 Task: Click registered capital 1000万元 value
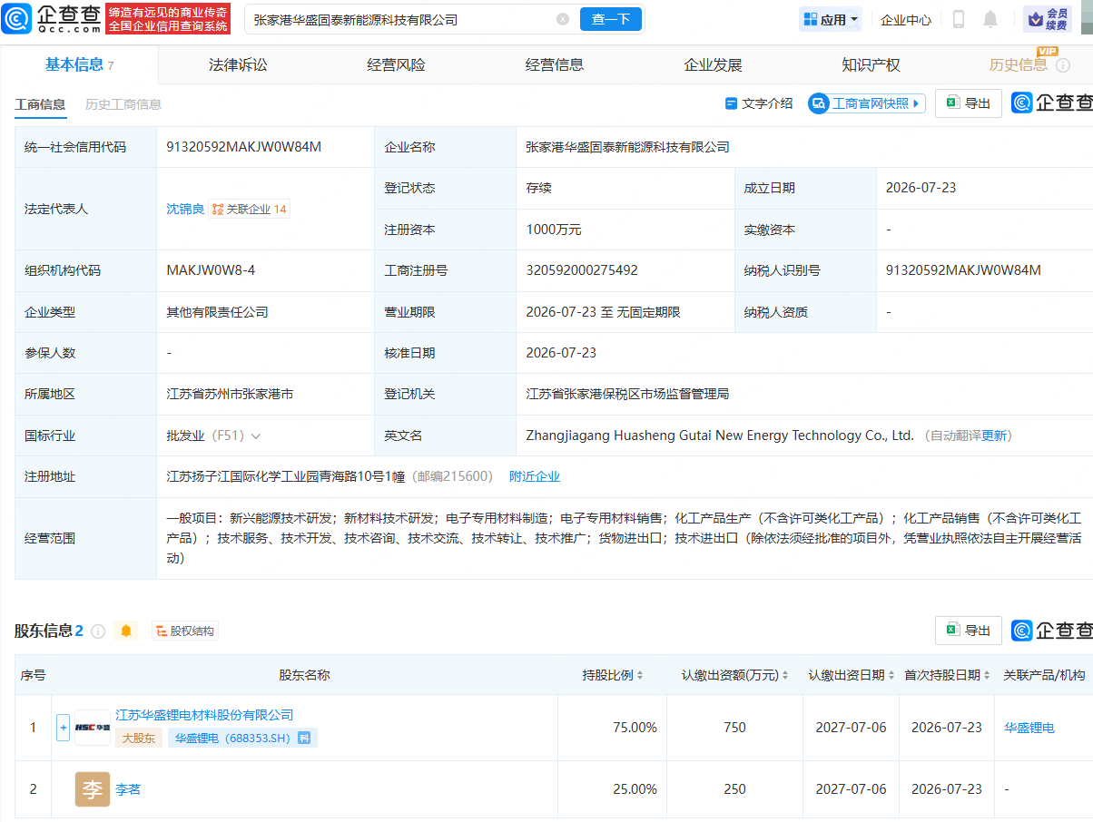554,230
